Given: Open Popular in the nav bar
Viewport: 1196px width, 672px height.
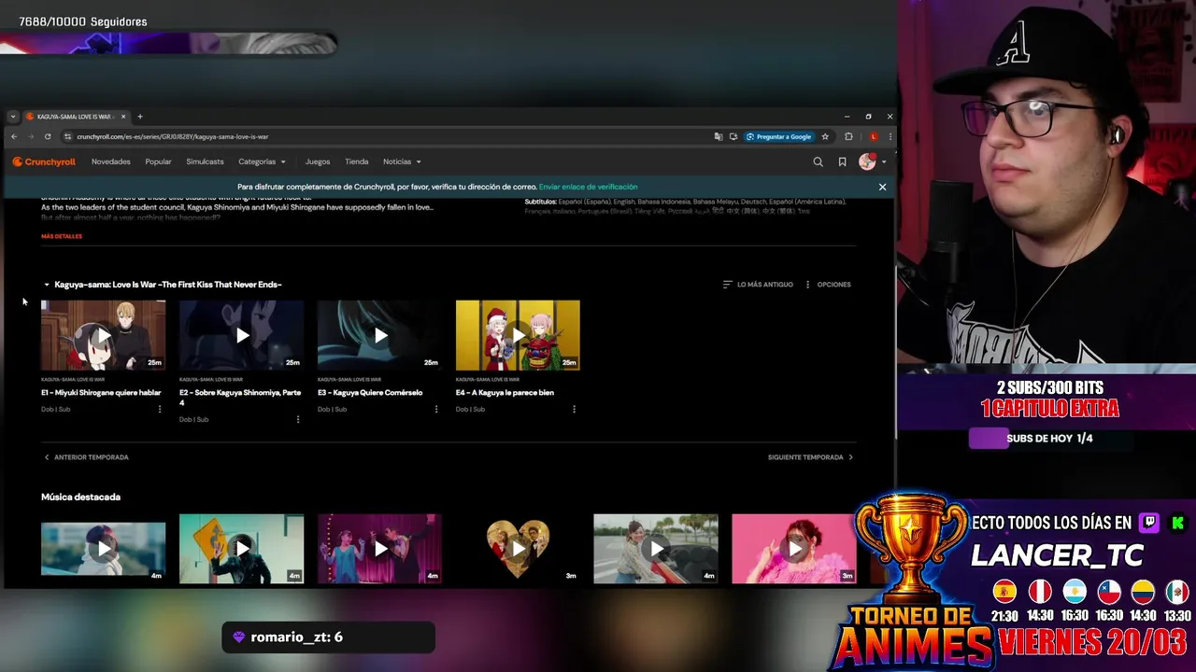Looking at the screenshot, I should (x=158, y=161).
